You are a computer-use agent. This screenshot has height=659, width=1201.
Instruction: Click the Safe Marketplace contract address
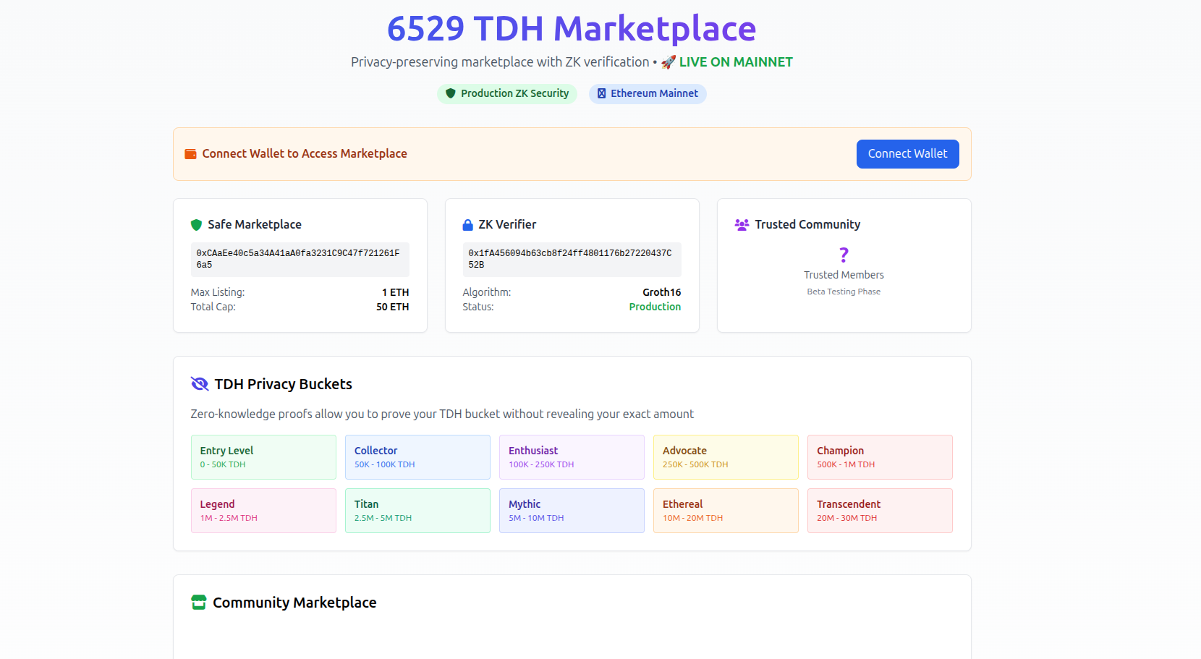pyautogui.click(x=300, y=260)
